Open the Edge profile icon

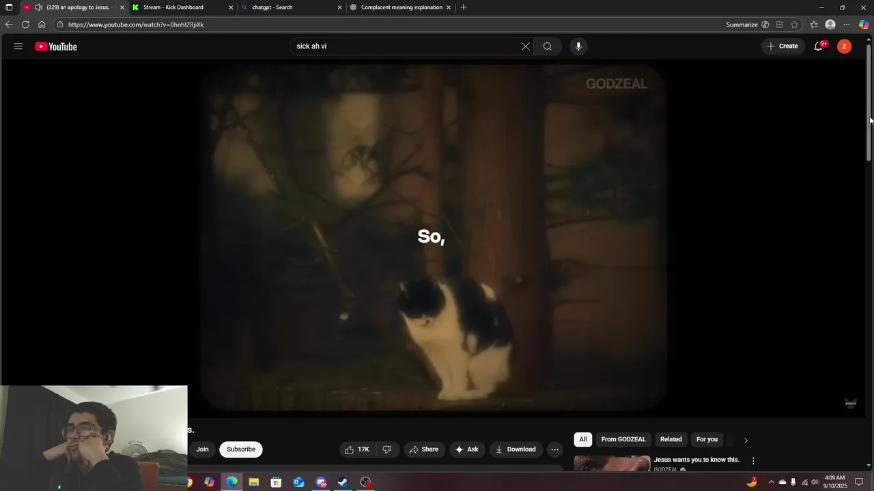point(830,25)
